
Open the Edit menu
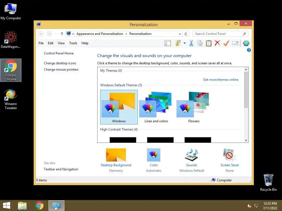pyautogui.click(x=51, y=43)
